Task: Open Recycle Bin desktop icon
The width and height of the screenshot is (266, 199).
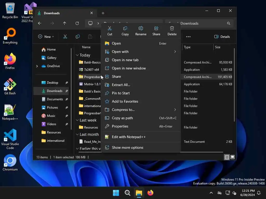Action: 10,10
